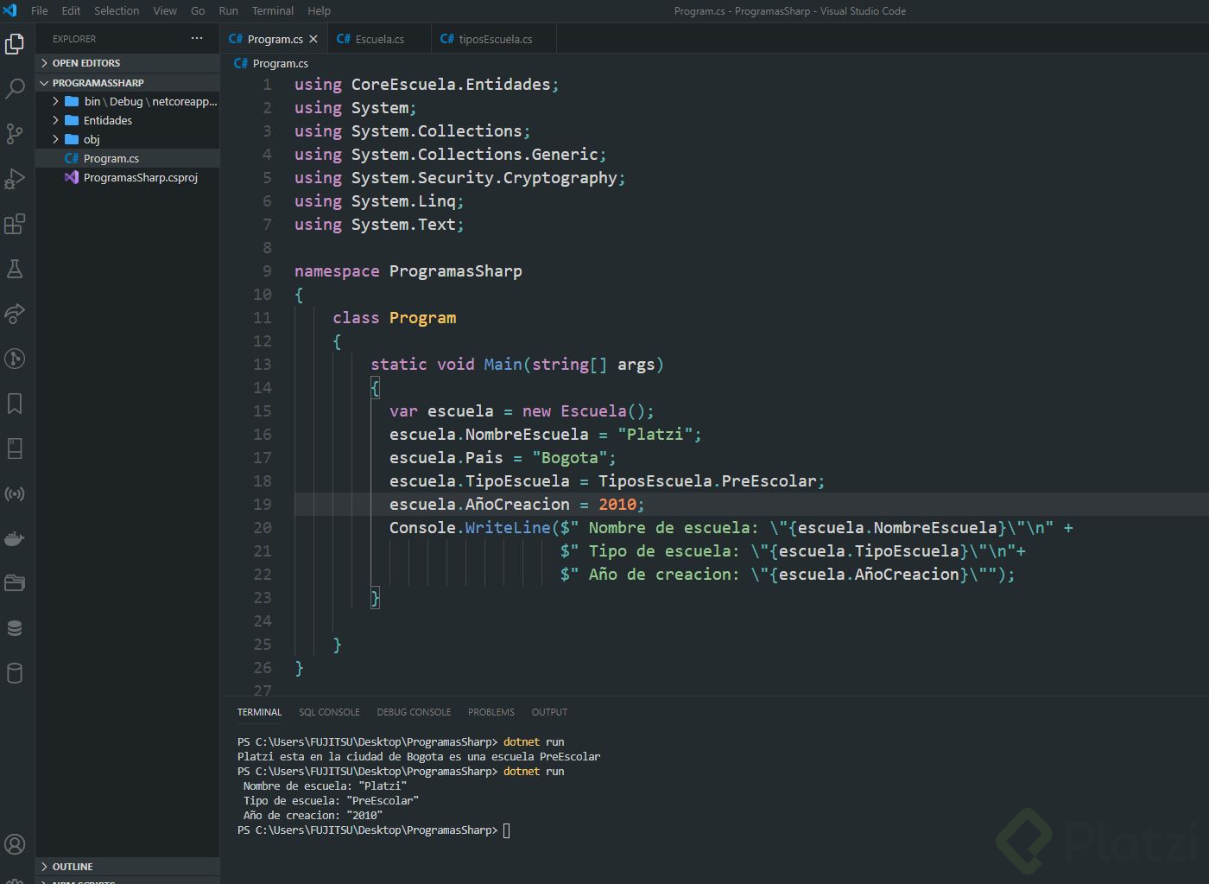Viewport: 1209px width, 884px height.
Task: Open the broadcast signal icon in activity bar
Action: 15,493
